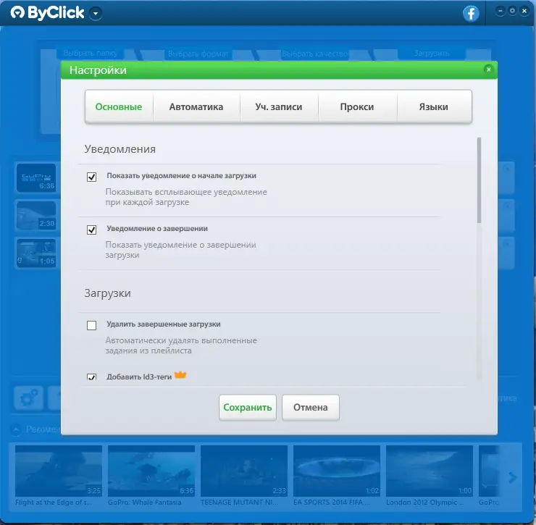This screenshot has width=536, height=525.
Task: Click the next arrow in recommendations carousel
Action: 512,477
